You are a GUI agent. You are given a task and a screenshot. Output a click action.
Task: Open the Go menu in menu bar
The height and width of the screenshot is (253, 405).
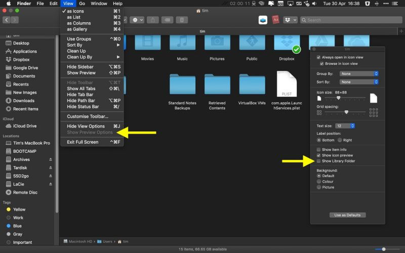[82, 4]
